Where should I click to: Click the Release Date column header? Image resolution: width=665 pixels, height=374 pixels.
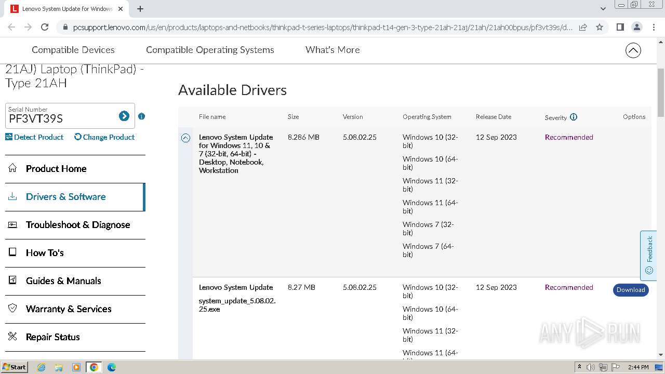(x=494, y=117)
